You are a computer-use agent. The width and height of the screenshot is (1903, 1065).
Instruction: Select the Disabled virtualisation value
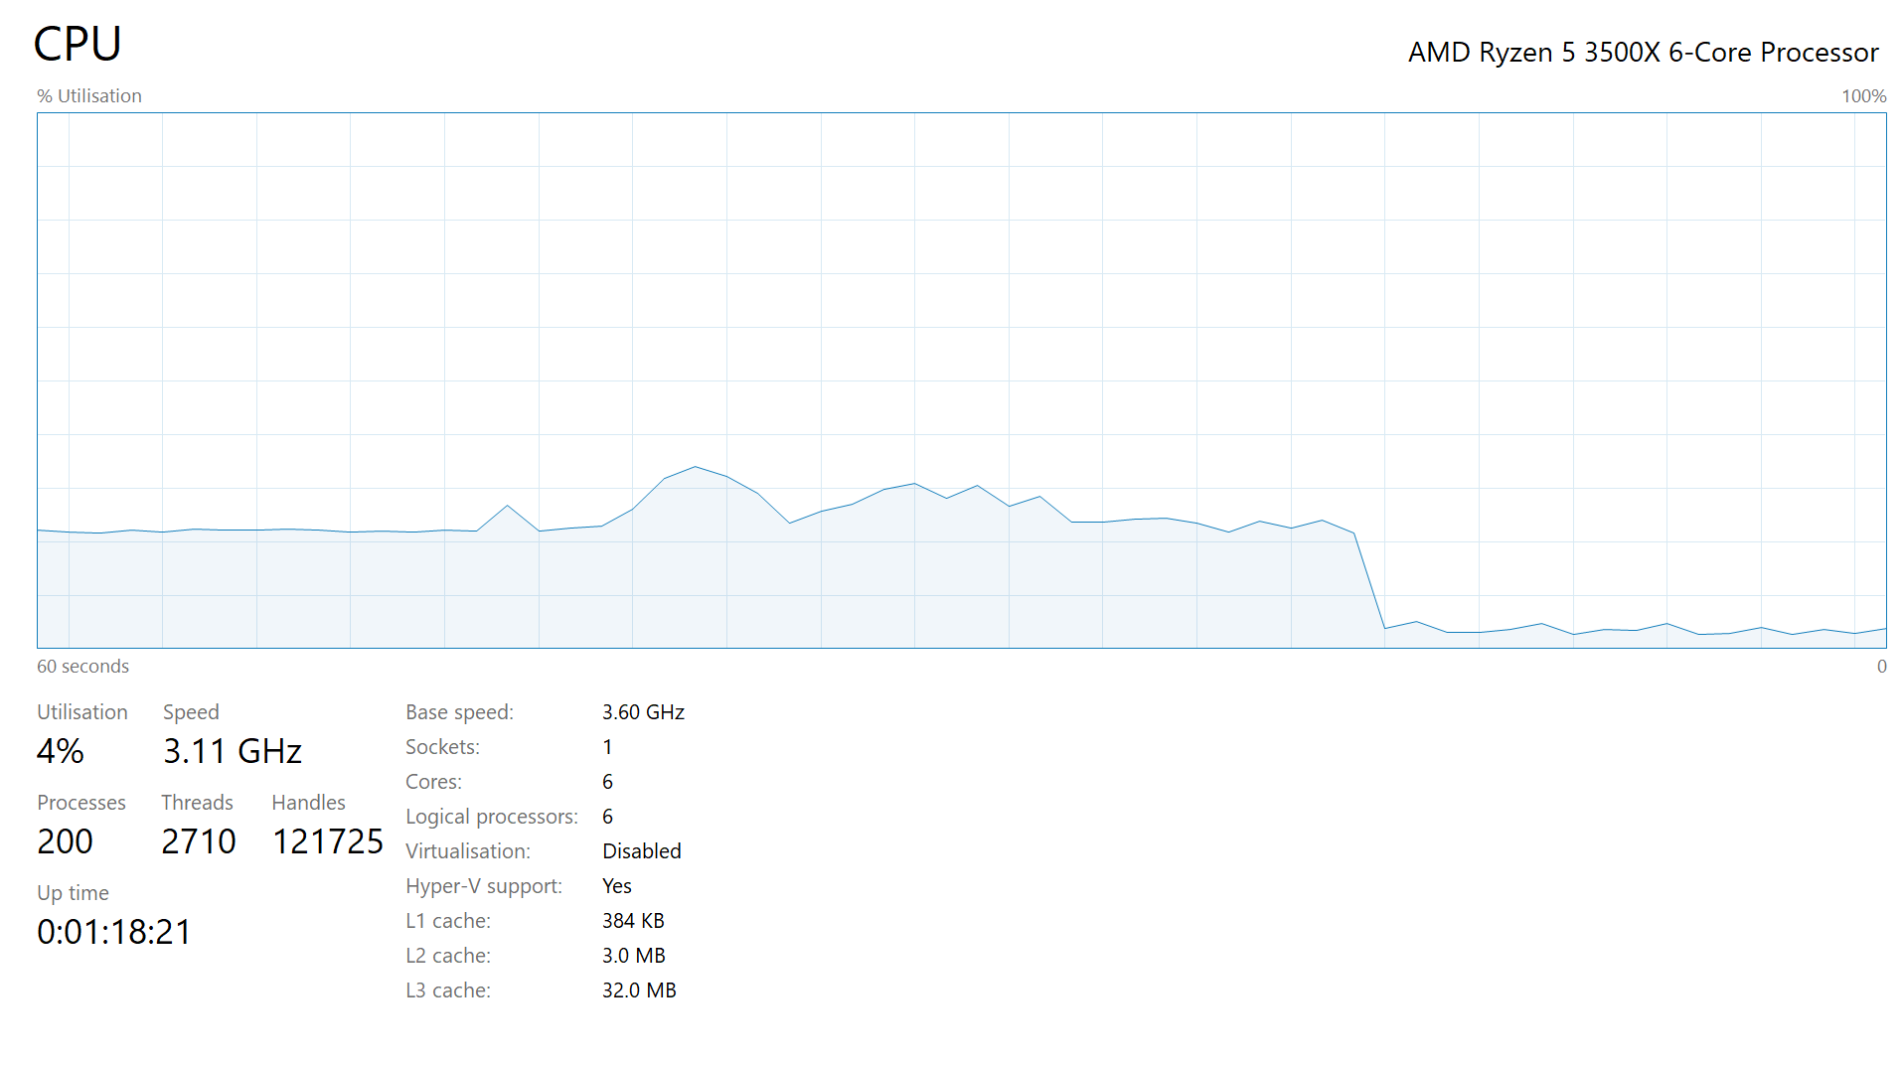pyautogui.click(x=642, y=851)
